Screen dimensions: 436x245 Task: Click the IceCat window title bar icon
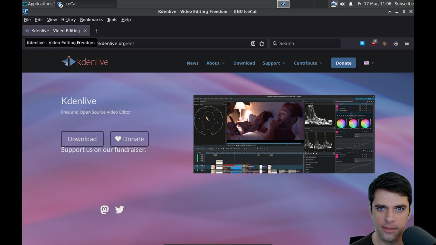(25, 11)
